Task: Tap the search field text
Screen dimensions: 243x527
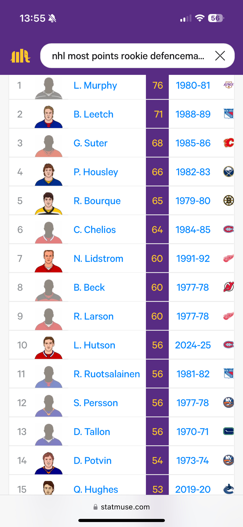Action: 128,56
